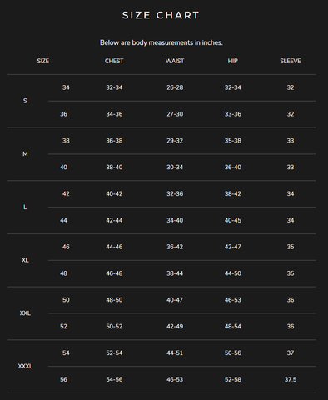Click the XL size label

pyautogui.click(x=25, y=260)
